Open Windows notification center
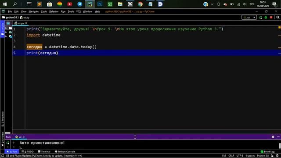 point(274,4)
